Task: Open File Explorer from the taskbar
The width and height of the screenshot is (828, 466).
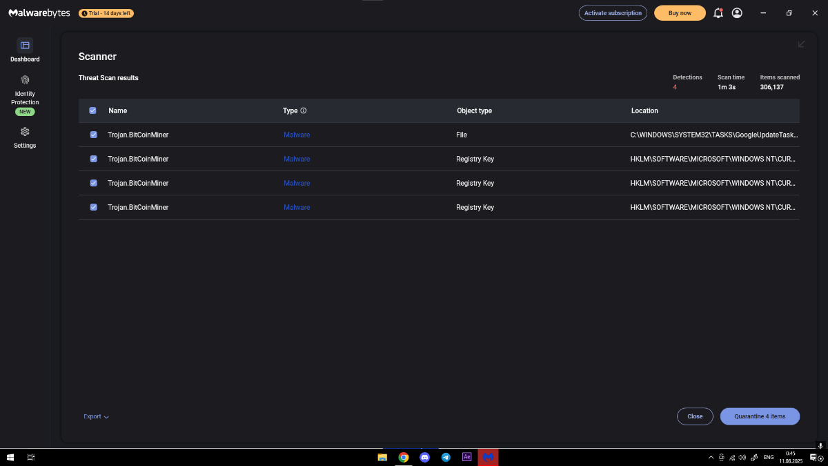Action: click(382, 457)
